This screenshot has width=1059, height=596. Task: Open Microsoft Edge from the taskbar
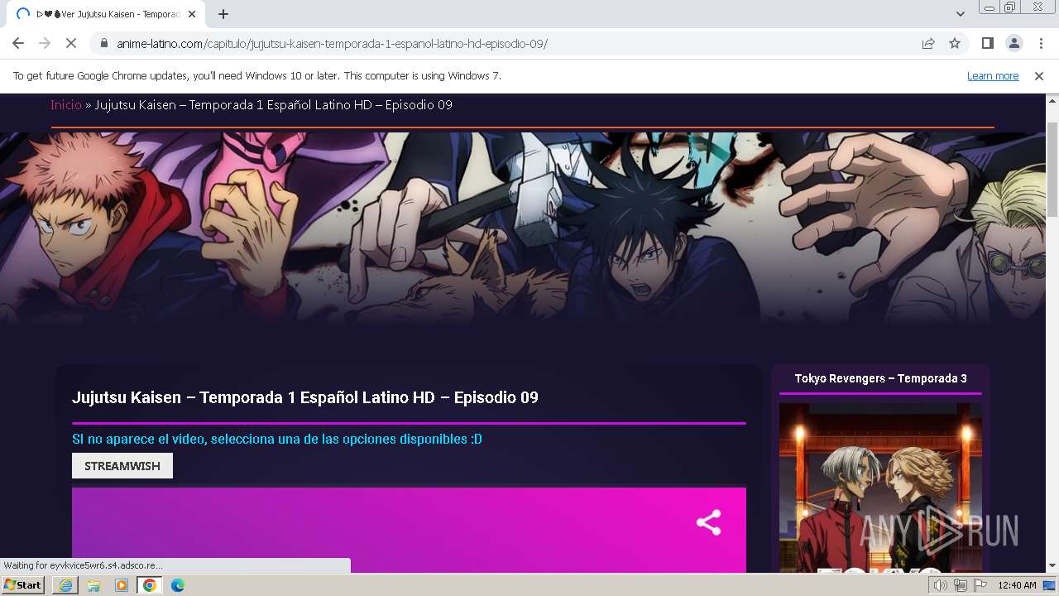pos(178,585)
